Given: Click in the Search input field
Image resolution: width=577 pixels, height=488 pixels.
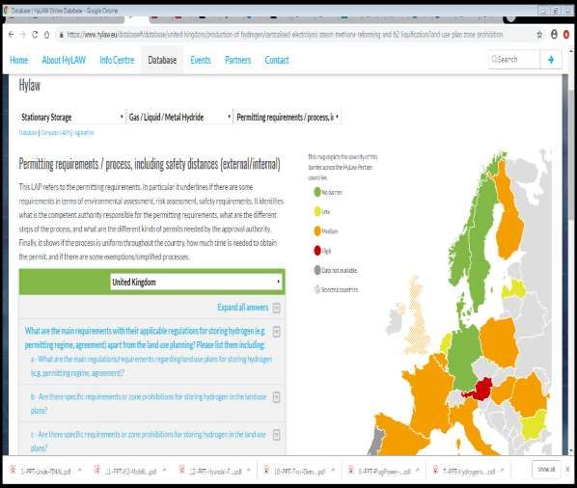Looking at the screenshot, I should (x=514, y=59).
